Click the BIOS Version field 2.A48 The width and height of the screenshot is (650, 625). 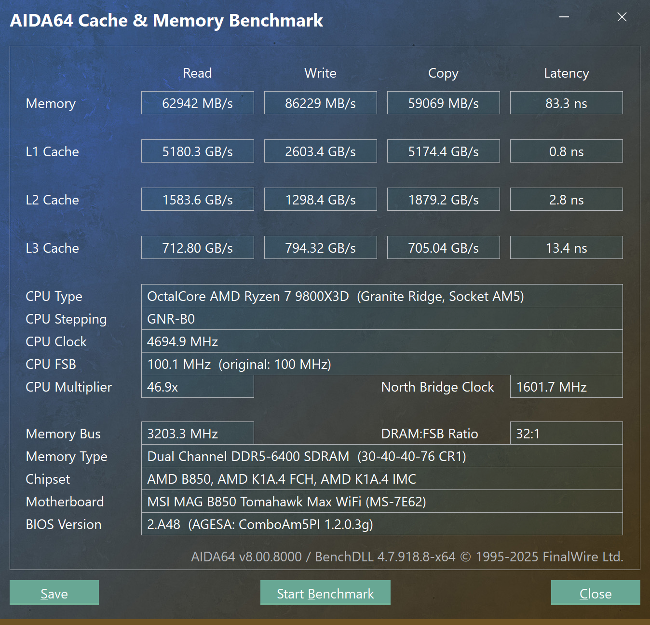coord(382,524)
